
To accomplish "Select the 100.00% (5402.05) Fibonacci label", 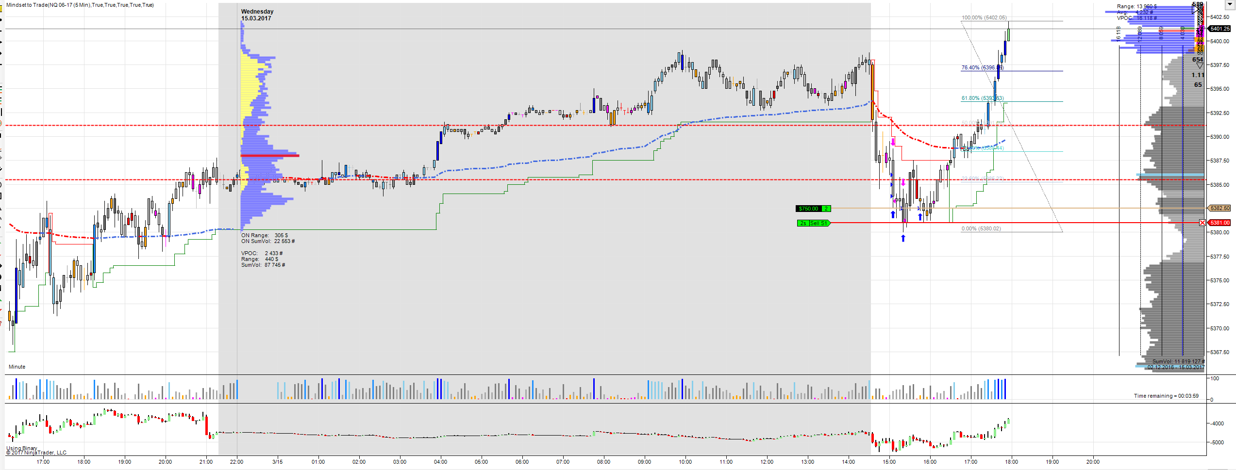I will (984, 17).
